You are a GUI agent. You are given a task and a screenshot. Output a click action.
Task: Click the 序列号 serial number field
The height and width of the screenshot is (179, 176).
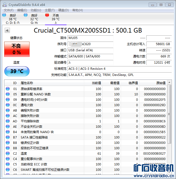click(91, 44)
